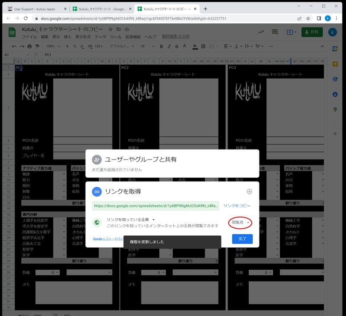Open Google Maps side panel icon
This screenshot has width=346, height=316.
(x=335, y=110)
